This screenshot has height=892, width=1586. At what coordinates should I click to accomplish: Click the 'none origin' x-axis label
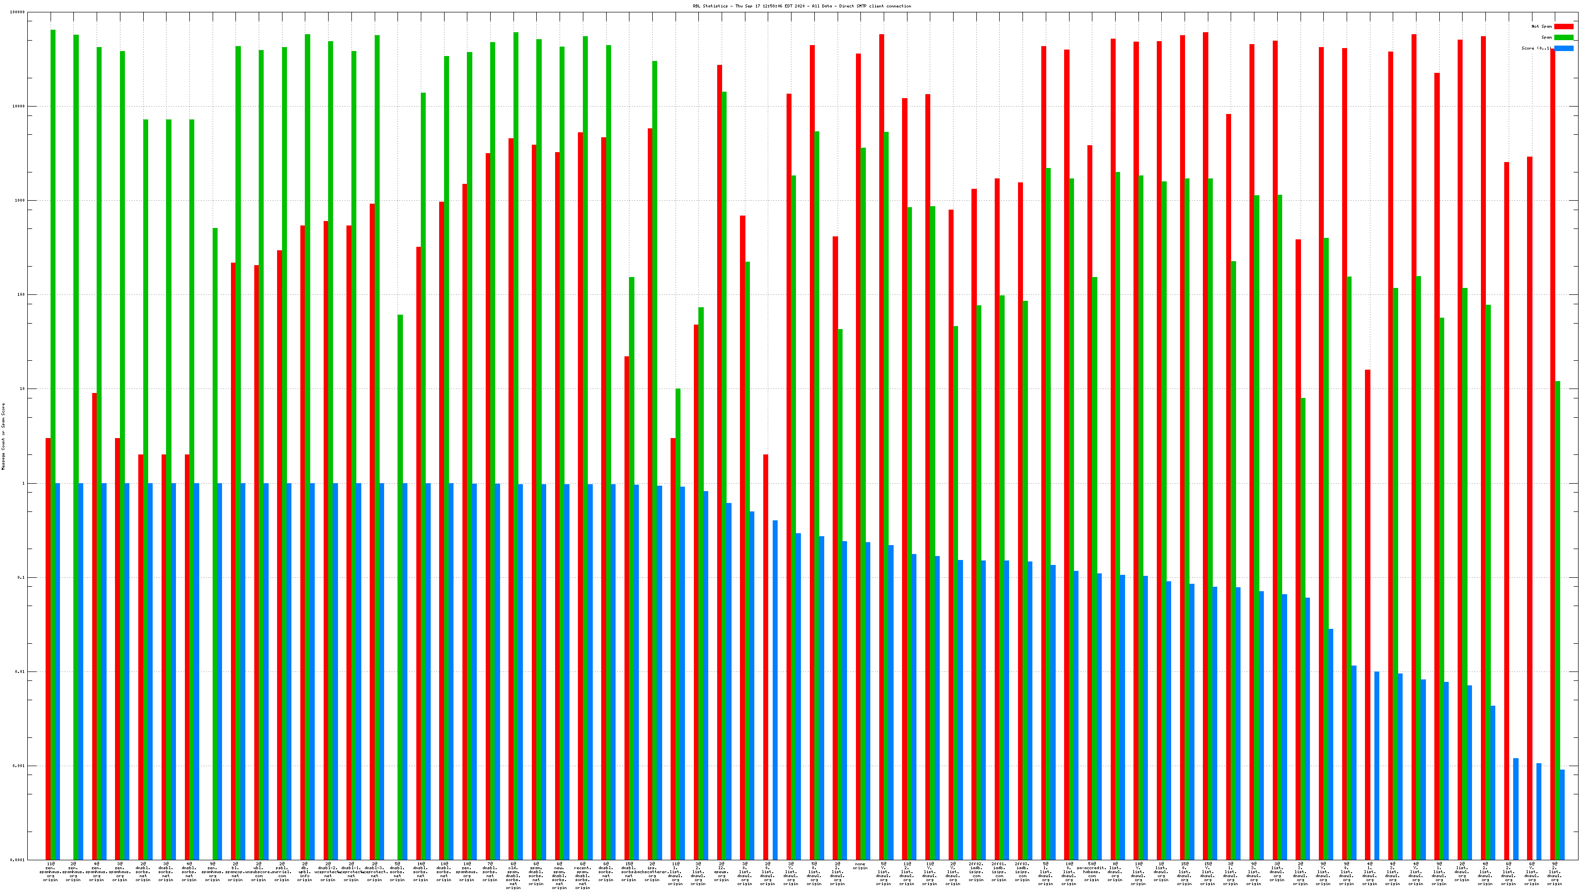(x=860, y=866)
